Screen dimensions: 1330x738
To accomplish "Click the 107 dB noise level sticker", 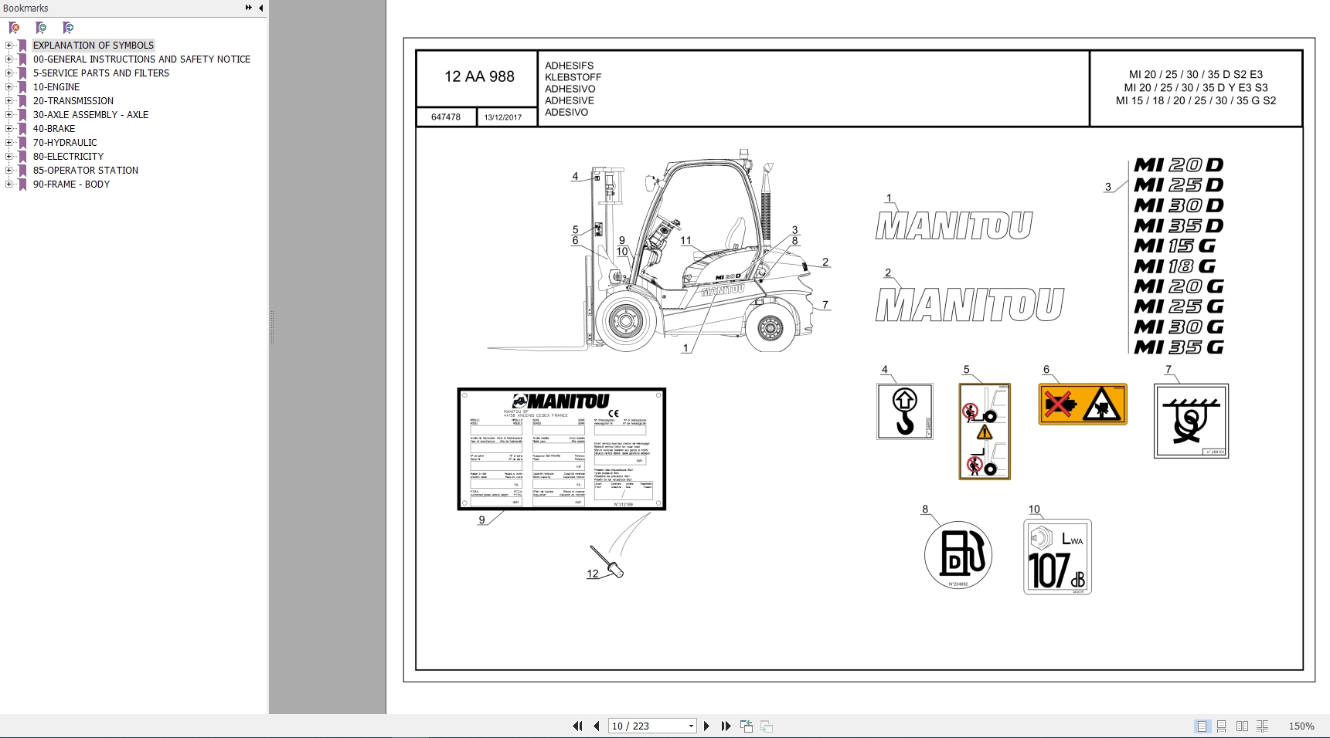I will (x=1057, y=557).
